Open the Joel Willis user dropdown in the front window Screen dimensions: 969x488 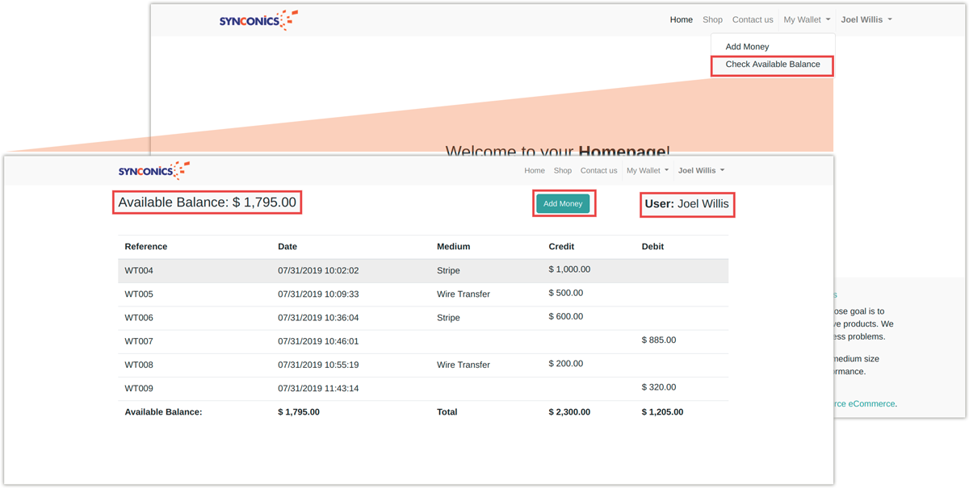click(x=701, y=171)
